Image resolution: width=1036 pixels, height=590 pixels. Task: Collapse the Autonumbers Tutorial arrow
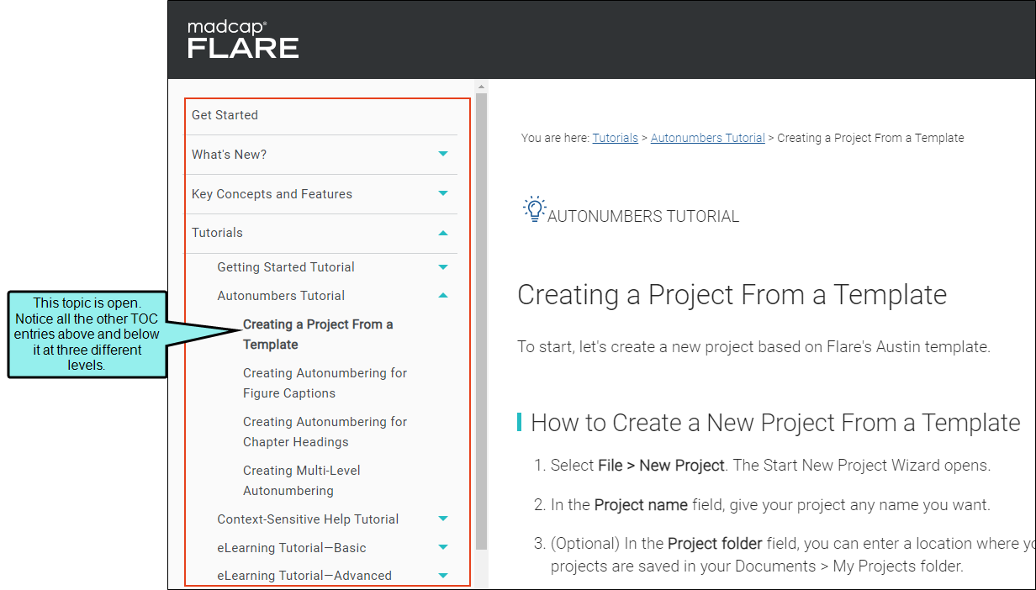pyautogui.click(x=443, y=296)
